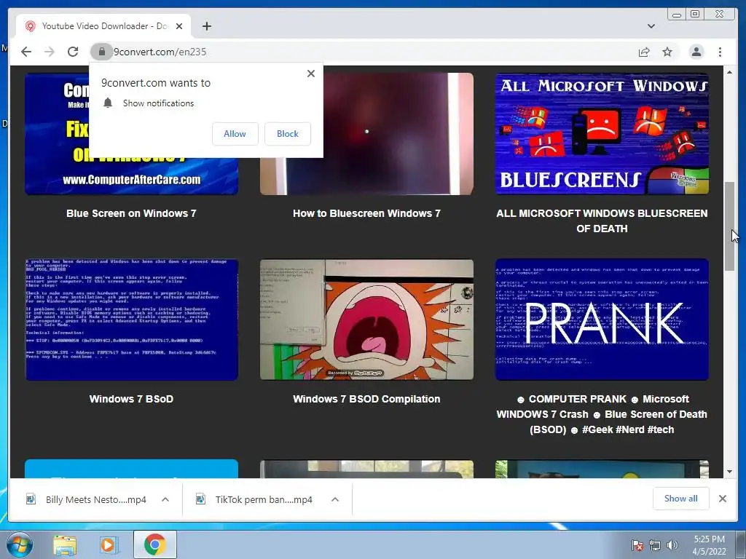Close the Youtube Video Downloader tab
The image size is (746, 559).
(x=179, y=26)
